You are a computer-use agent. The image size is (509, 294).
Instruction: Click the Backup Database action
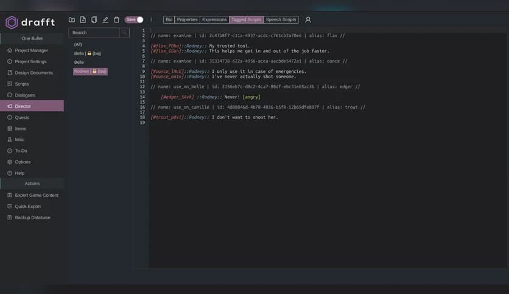(x=32, y=217)
